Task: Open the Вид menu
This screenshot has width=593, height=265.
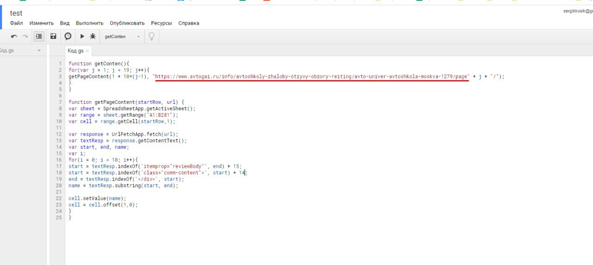Action: coord(65,23)
